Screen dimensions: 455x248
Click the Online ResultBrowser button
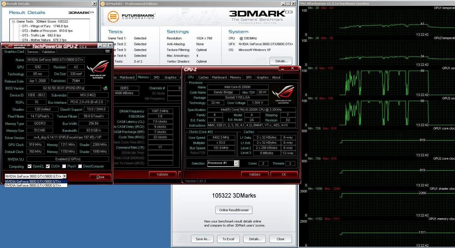point(234,210)
